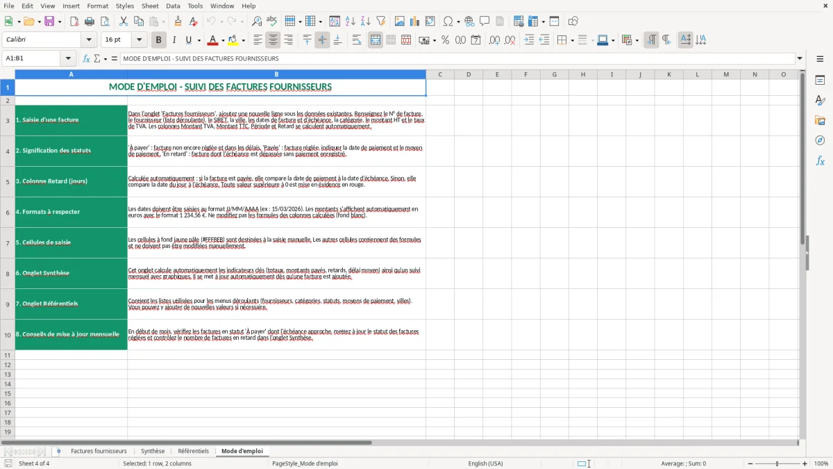Open the Navigator compass icon in sidebar
833x469 pixels.
click(x=820, y=140)
